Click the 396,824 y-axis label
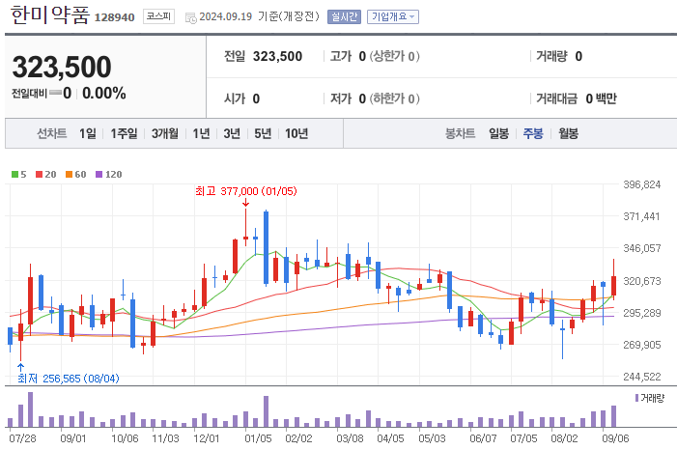The height and width of the screenshot is (450, 677). pos(641,184)
